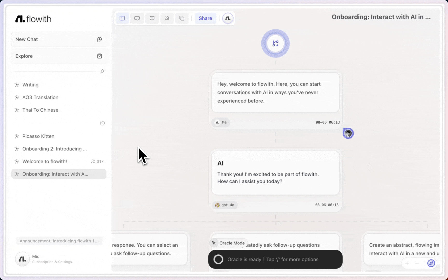Screen dimensions: 448x280
Task: Click the Miu account avatar
Action: pos(22,259)
